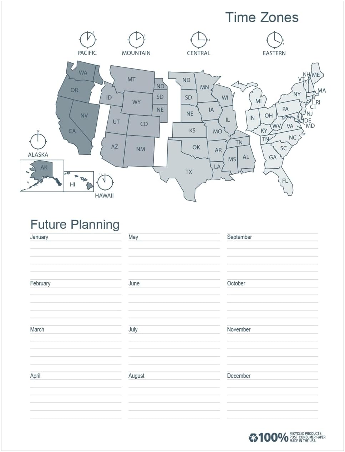
Task: Click the first line under October
Action: click(273, 294)
